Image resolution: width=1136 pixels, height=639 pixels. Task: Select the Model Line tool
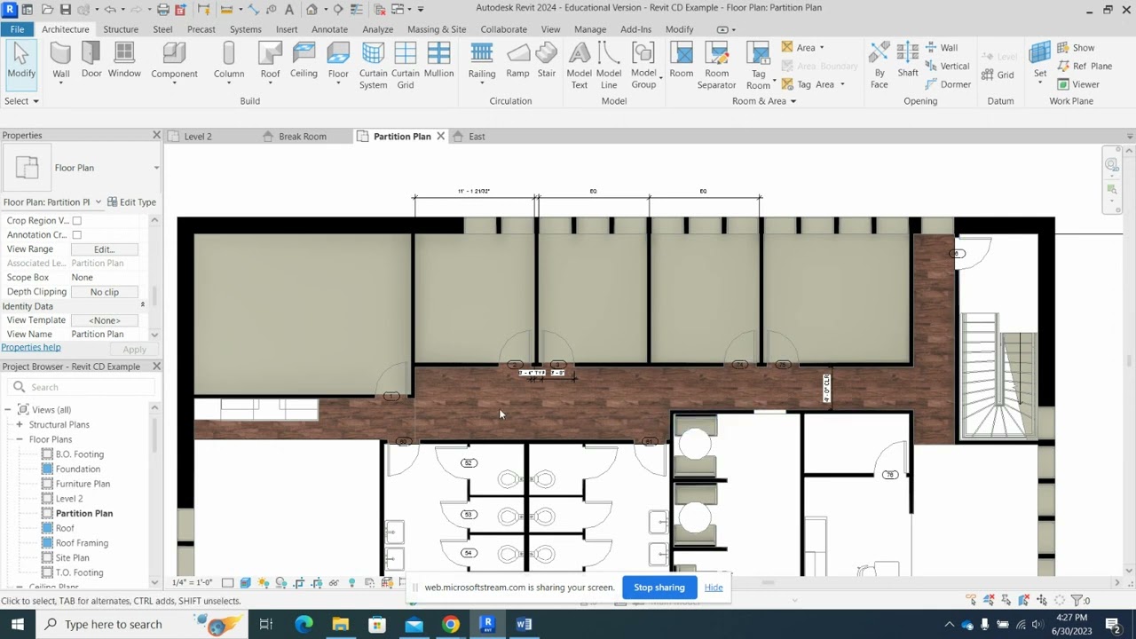(x=609, y=66)
